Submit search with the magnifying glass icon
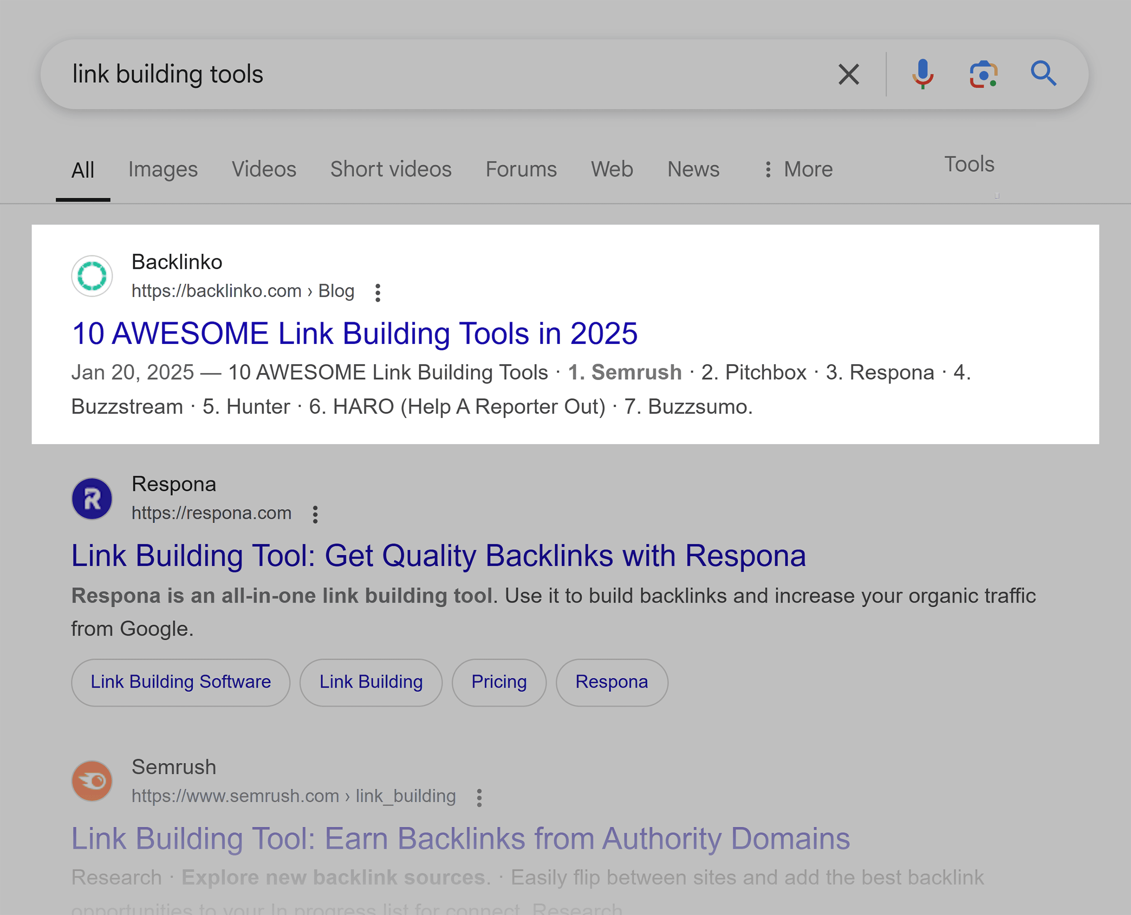 click(1044, 74)
